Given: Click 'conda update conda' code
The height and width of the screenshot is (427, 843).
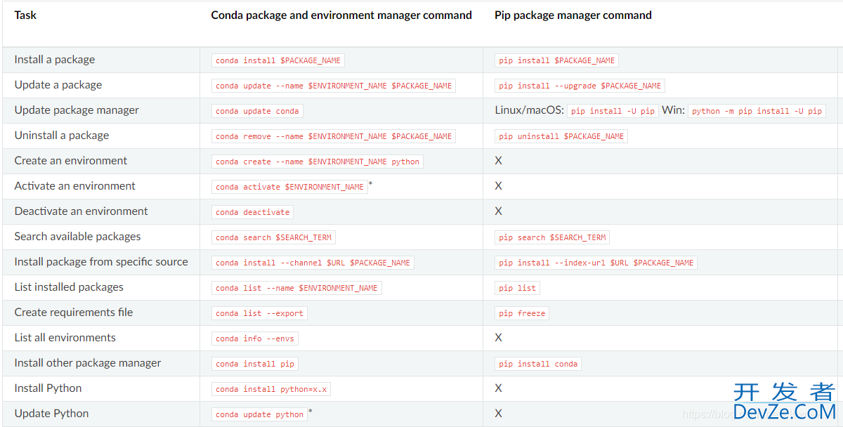Looking at the screenshot, I should tap(257, 111).
